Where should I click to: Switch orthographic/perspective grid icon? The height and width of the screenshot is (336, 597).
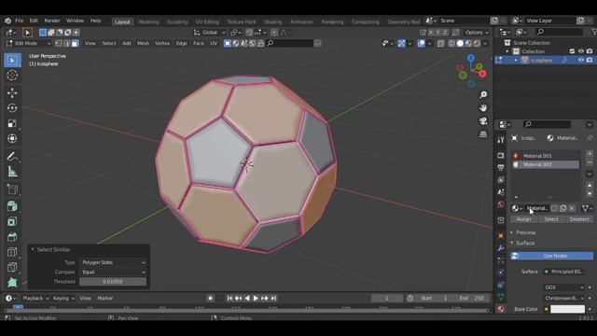point(483,134)
